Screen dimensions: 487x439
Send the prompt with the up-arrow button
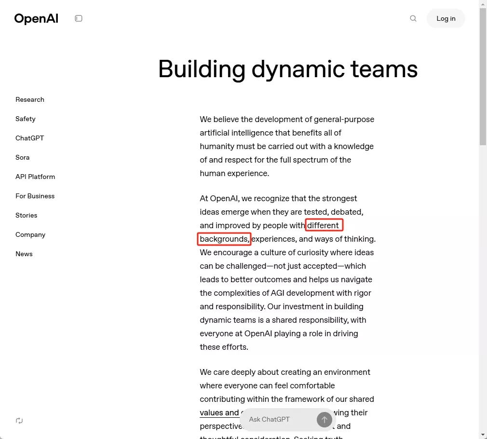(324, 420)
